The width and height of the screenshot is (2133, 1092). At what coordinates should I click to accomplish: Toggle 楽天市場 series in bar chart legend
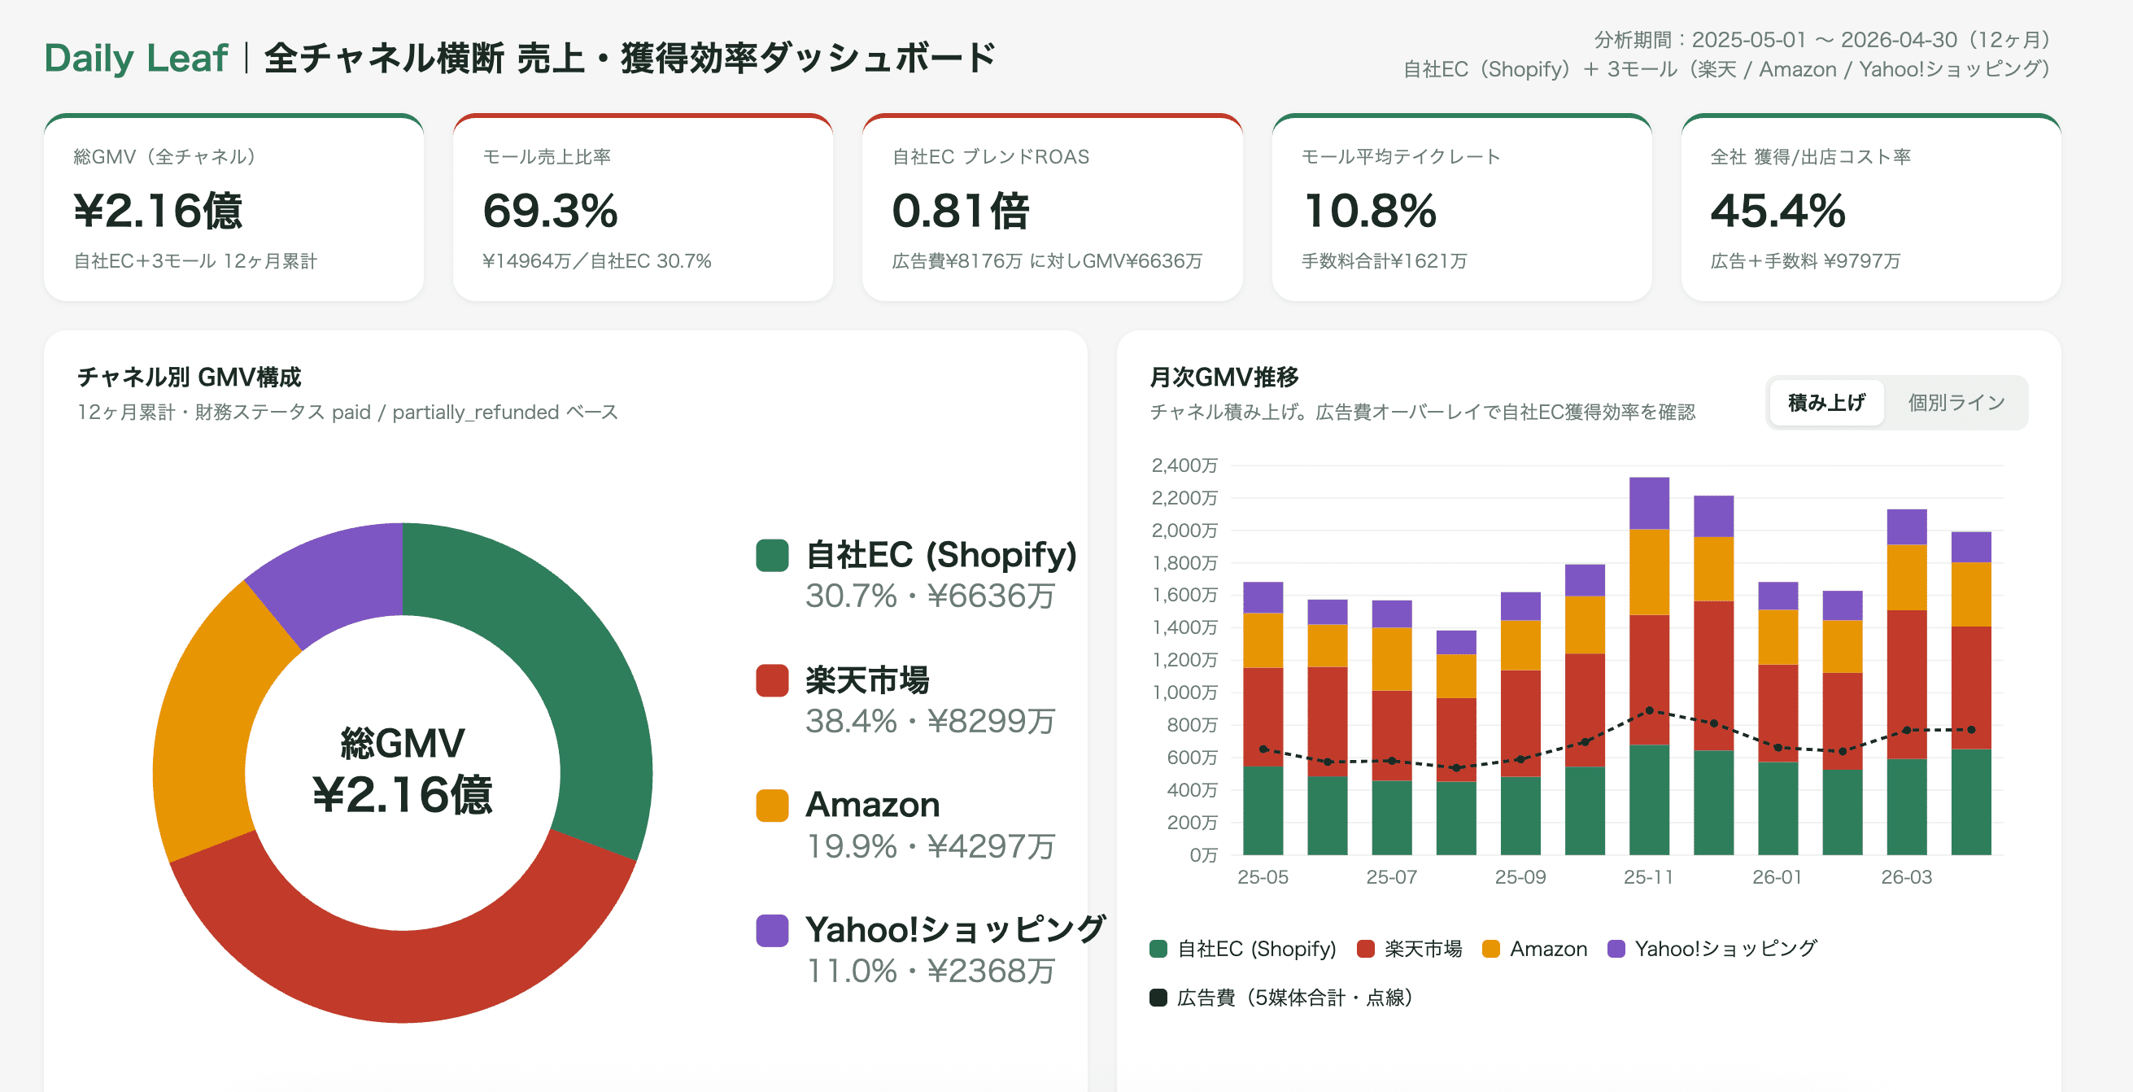[1409, 949]
